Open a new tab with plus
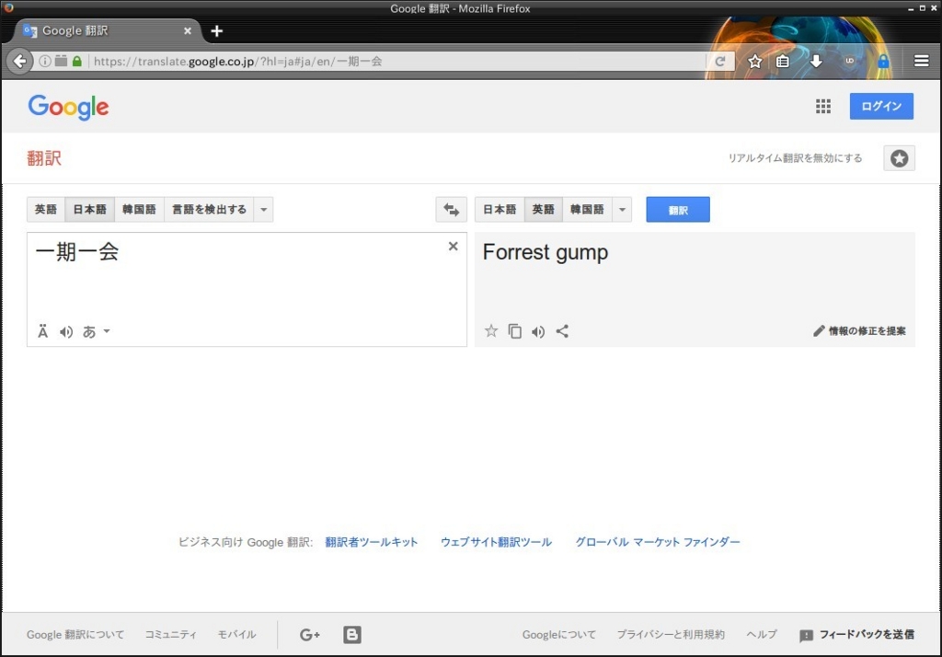942x657 pixels. click(x=217, y=30)
